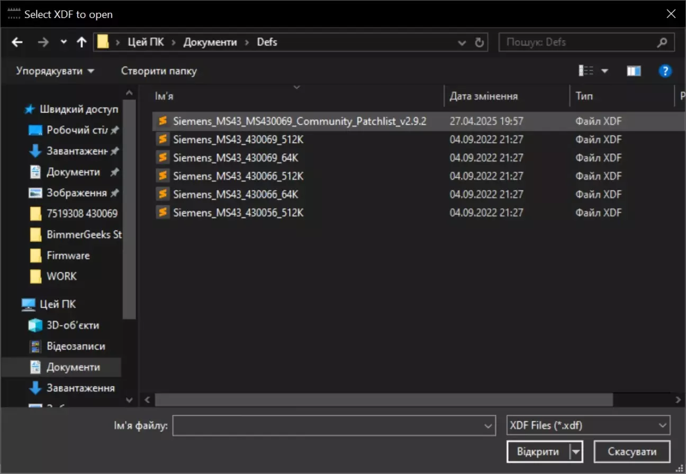Refresh the Defs folder view
The image size is (686, 474).
[x=480, y=42]
